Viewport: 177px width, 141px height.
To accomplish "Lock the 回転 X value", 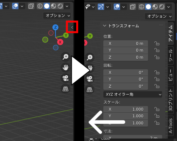I will click(157, 72).
